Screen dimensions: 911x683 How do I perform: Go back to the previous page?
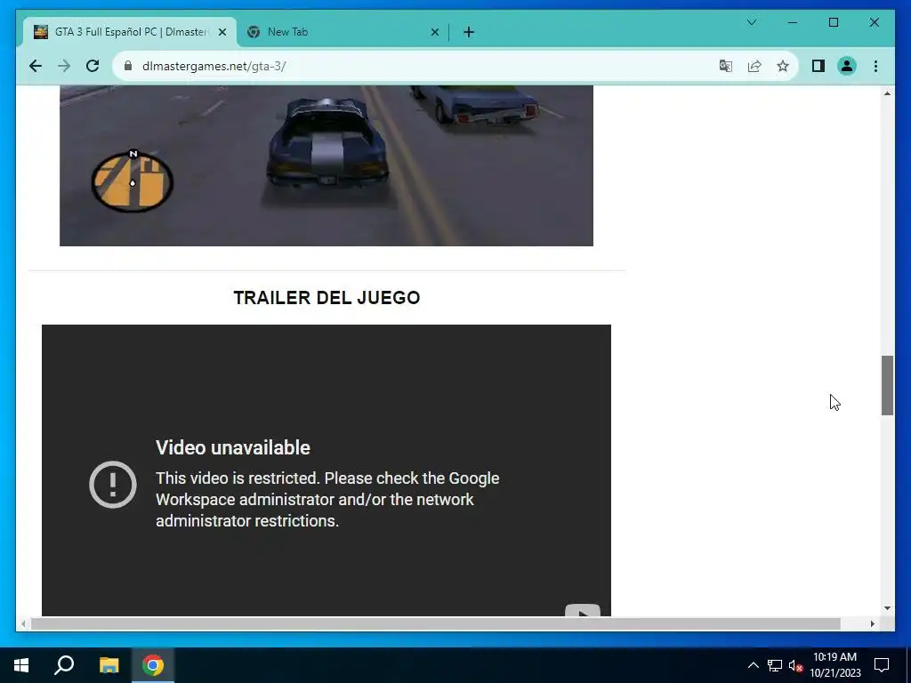click(x=36, y=66)
